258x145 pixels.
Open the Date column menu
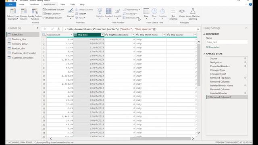tap(146, 14)
